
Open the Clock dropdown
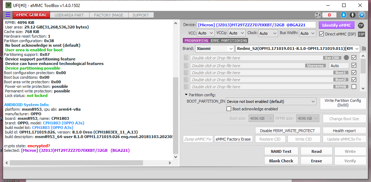click(x=268, y=33)
